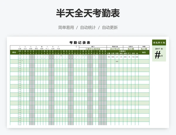Open the 请选择日期 date selector header
The image size is (176, 135).
pyautogui.click(x=159, y=43)
